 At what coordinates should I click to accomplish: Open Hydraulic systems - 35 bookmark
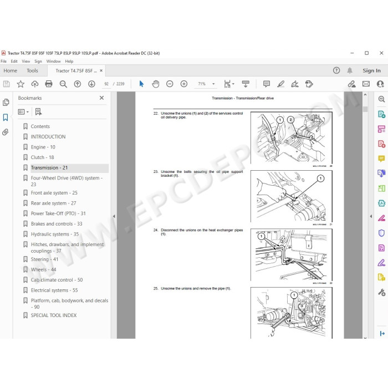point(55,234)
